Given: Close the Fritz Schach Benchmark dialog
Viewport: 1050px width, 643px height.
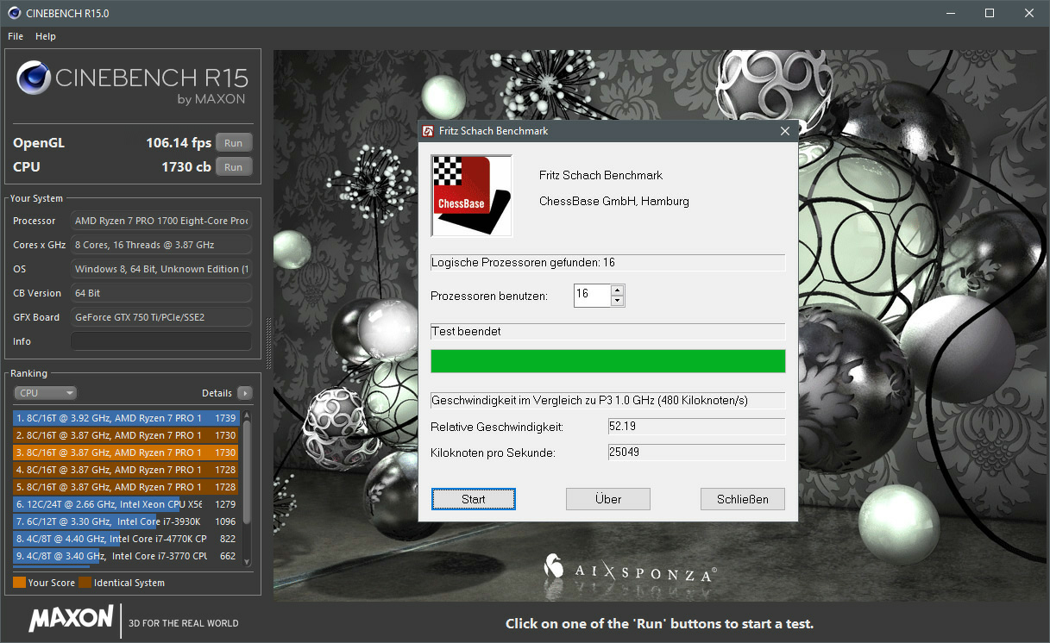Looking at the screenshot, I should click(x=784, y=131).
